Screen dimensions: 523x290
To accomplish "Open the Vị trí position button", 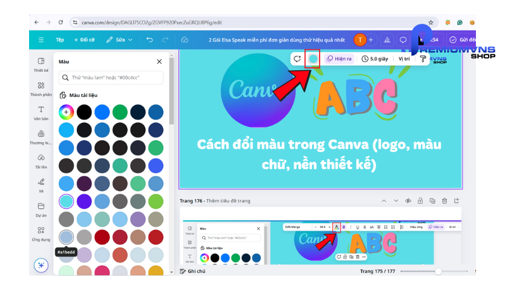I will [404, 59].
